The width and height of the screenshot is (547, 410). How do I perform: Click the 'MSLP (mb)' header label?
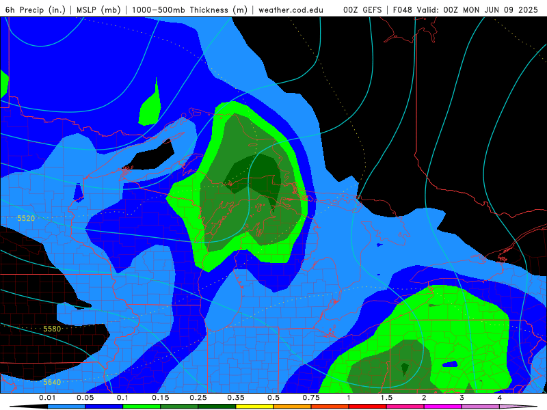98,10
